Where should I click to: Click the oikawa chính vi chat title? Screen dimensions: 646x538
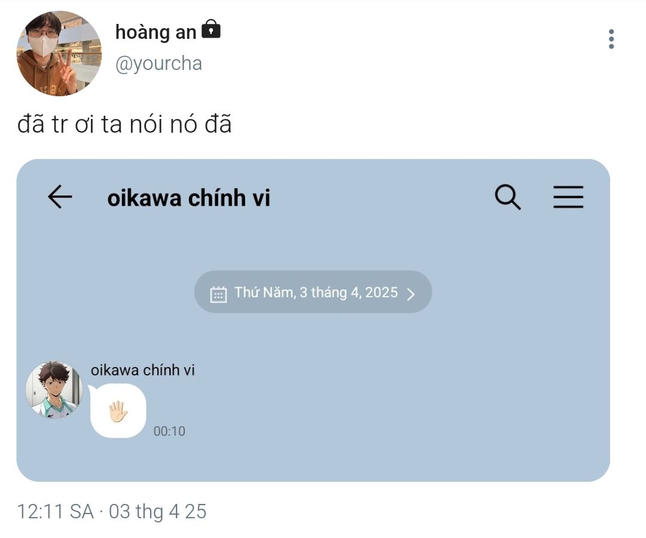tap(188, 198)
